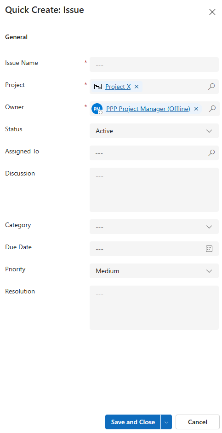The width and height of the screenshot is (222, 433).
Task: Close the Quick Create Issue panel
Action: pyautogui.click(x=212, y=12)
